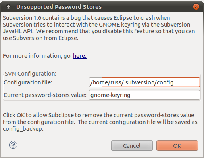
Task: Click the "For more information, go" text
Action: click(x=37, y=56)
